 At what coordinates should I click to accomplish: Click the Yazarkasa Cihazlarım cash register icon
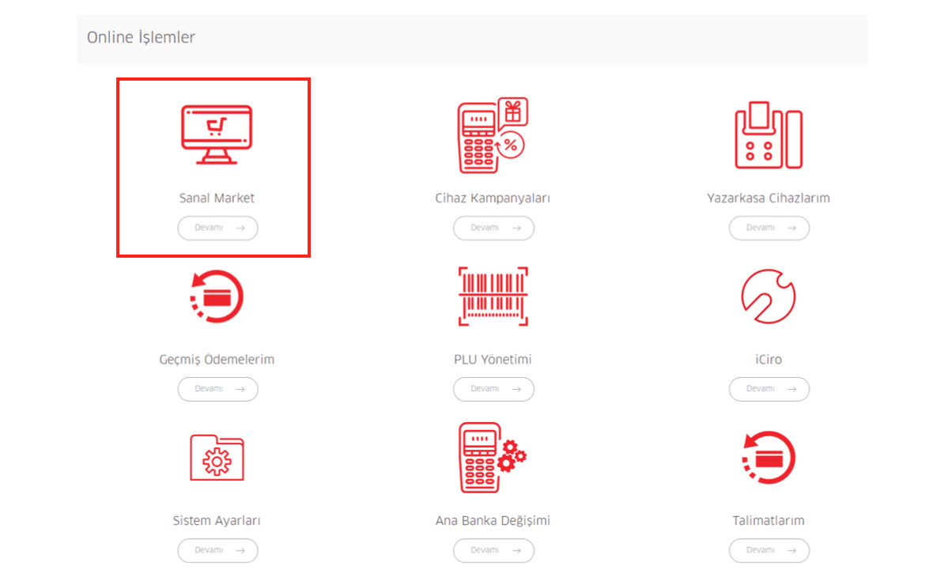(x=768, y=135)
